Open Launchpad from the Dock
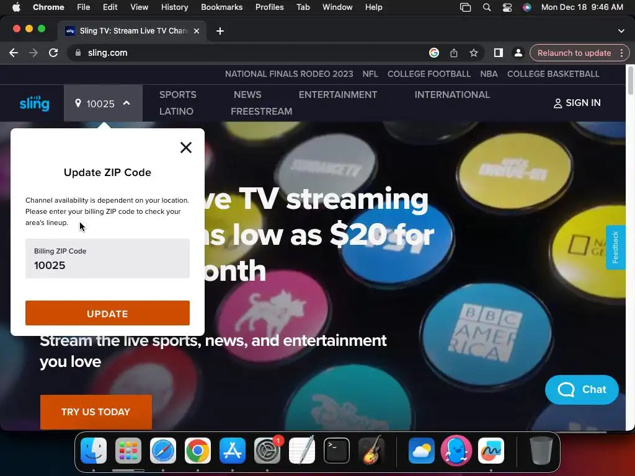635x476 pixels. point(128,451)
